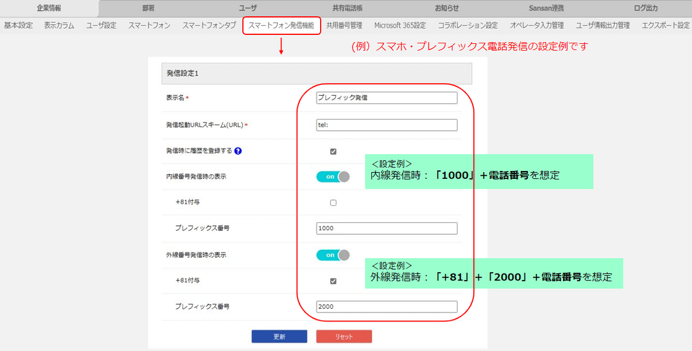Switch off 外線番号発信時の表示 toggle
The height and width of the screenshot is (351, 692).
pos(333,255)
